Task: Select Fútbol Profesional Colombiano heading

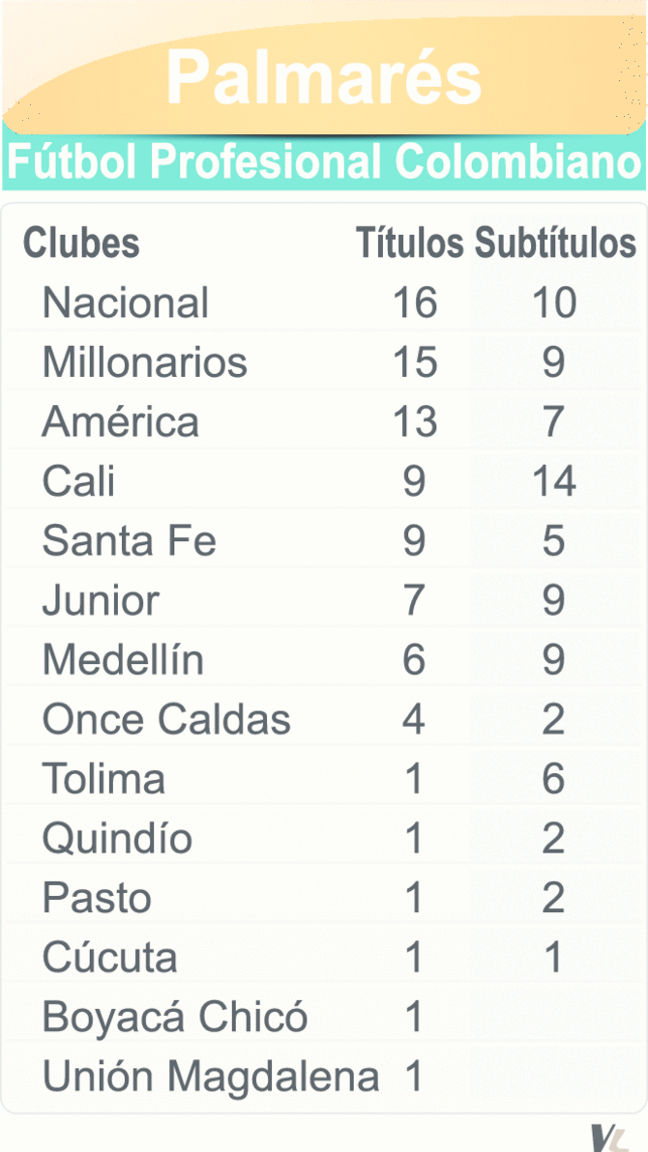Action: (324, 161)
